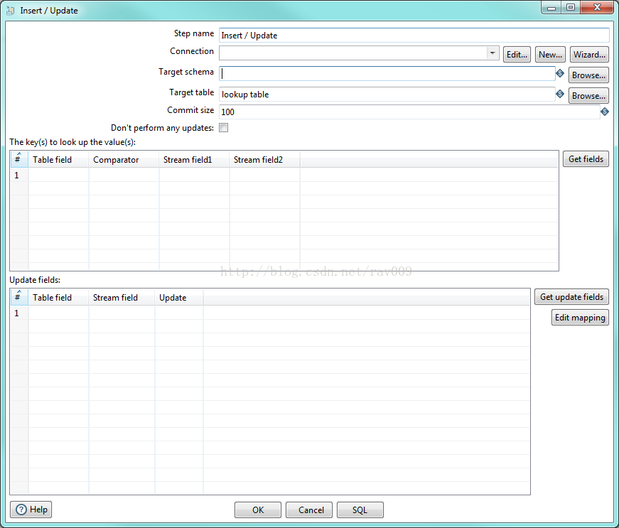619x528 pixels.
Task: Launch the connection Wizard...
Action: pos(589,55)
